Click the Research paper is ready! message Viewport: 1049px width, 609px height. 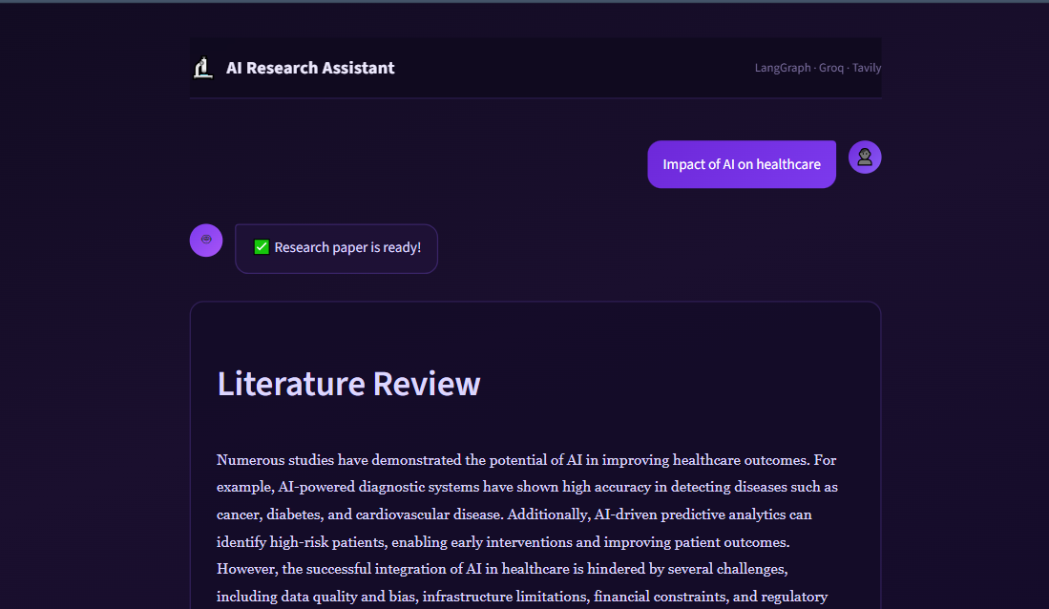point(337,248)
